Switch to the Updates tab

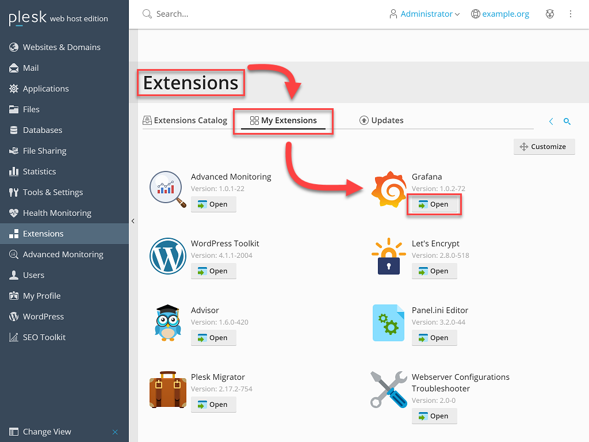pyautogui.click(x=381, y=120)
